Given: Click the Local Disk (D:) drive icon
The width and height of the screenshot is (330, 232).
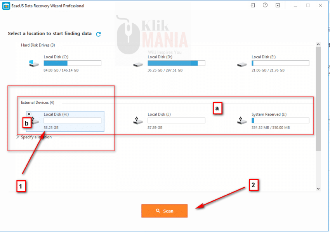Looking at the screenshot, I should pyautogui.click(x=138, y=64).
